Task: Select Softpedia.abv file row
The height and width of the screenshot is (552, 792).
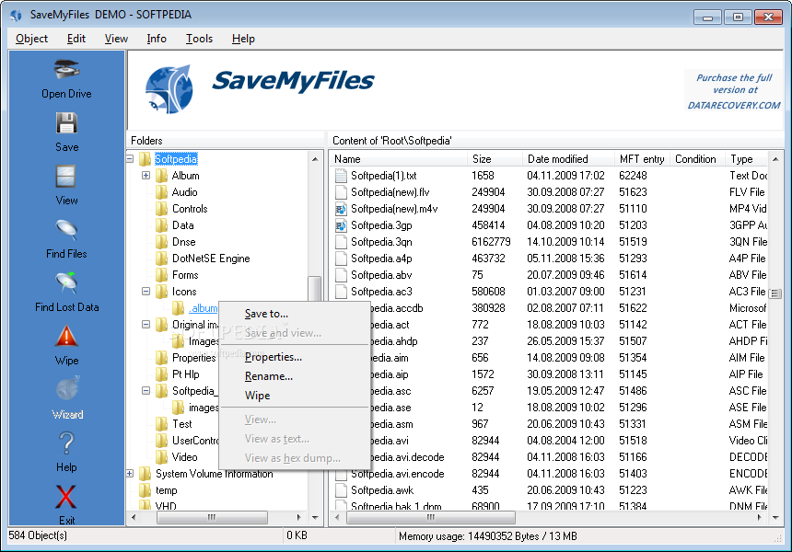Action: [551, 275]
